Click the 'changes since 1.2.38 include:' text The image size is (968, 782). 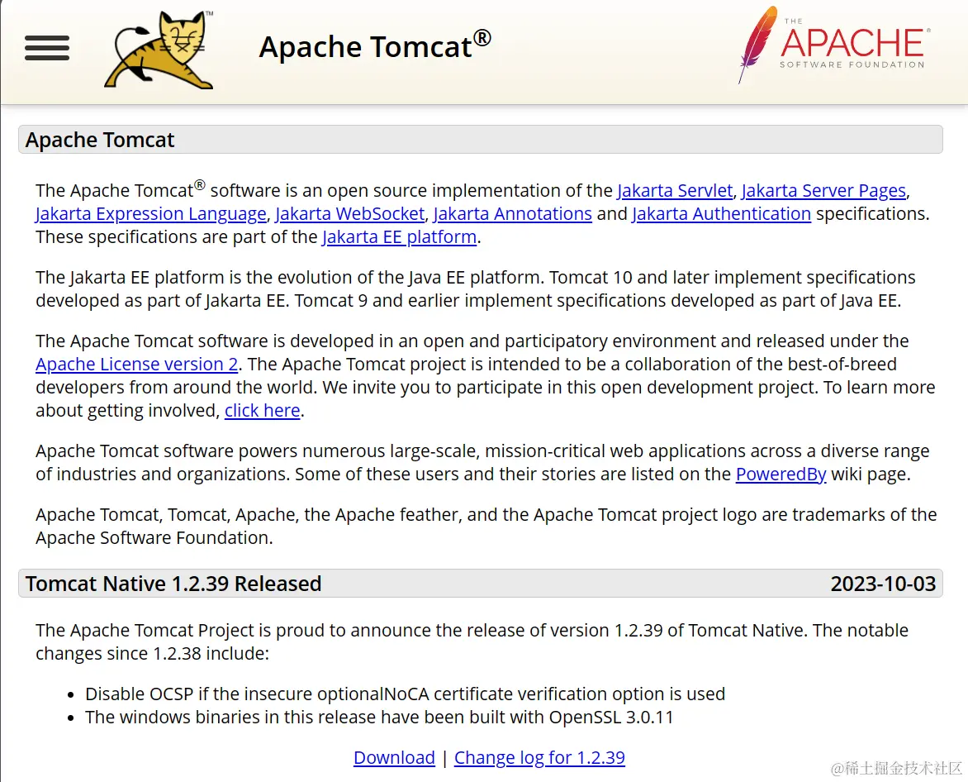pyautogui.click(x=153, y=654)
